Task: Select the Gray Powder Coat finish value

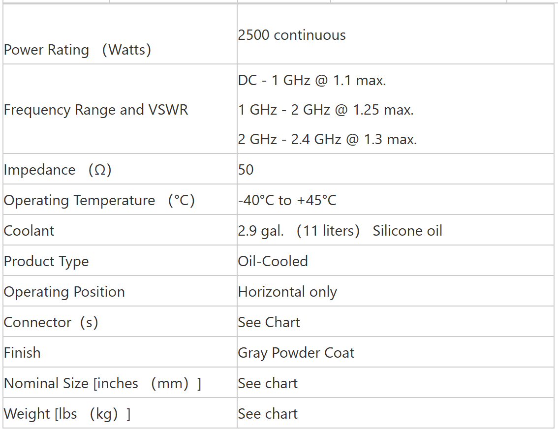Action: (296, 353)
